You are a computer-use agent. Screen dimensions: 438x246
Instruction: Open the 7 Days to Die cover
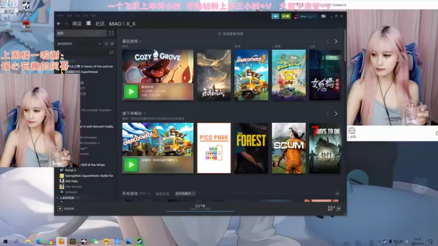pos(325,148)
